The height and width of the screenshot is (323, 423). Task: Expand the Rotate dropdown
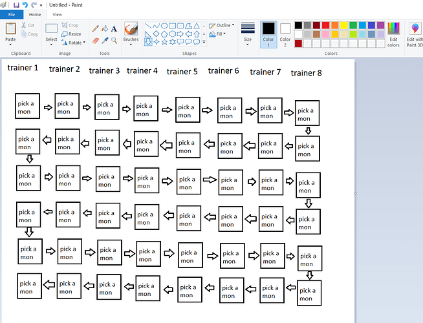point(84,42)
